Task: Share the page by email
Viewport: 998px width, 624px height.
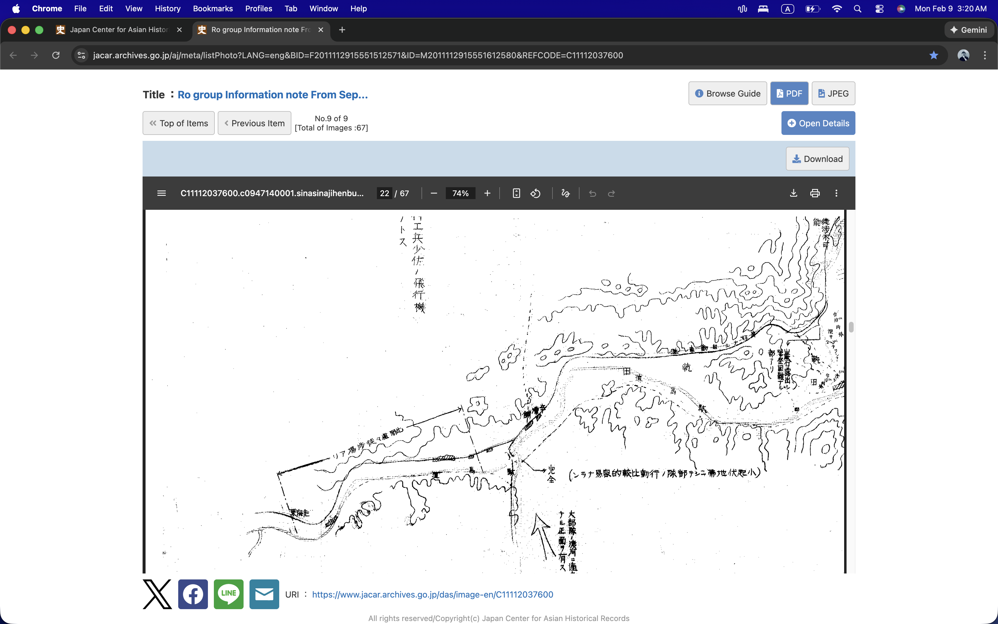Action: (x=264, y=594)
